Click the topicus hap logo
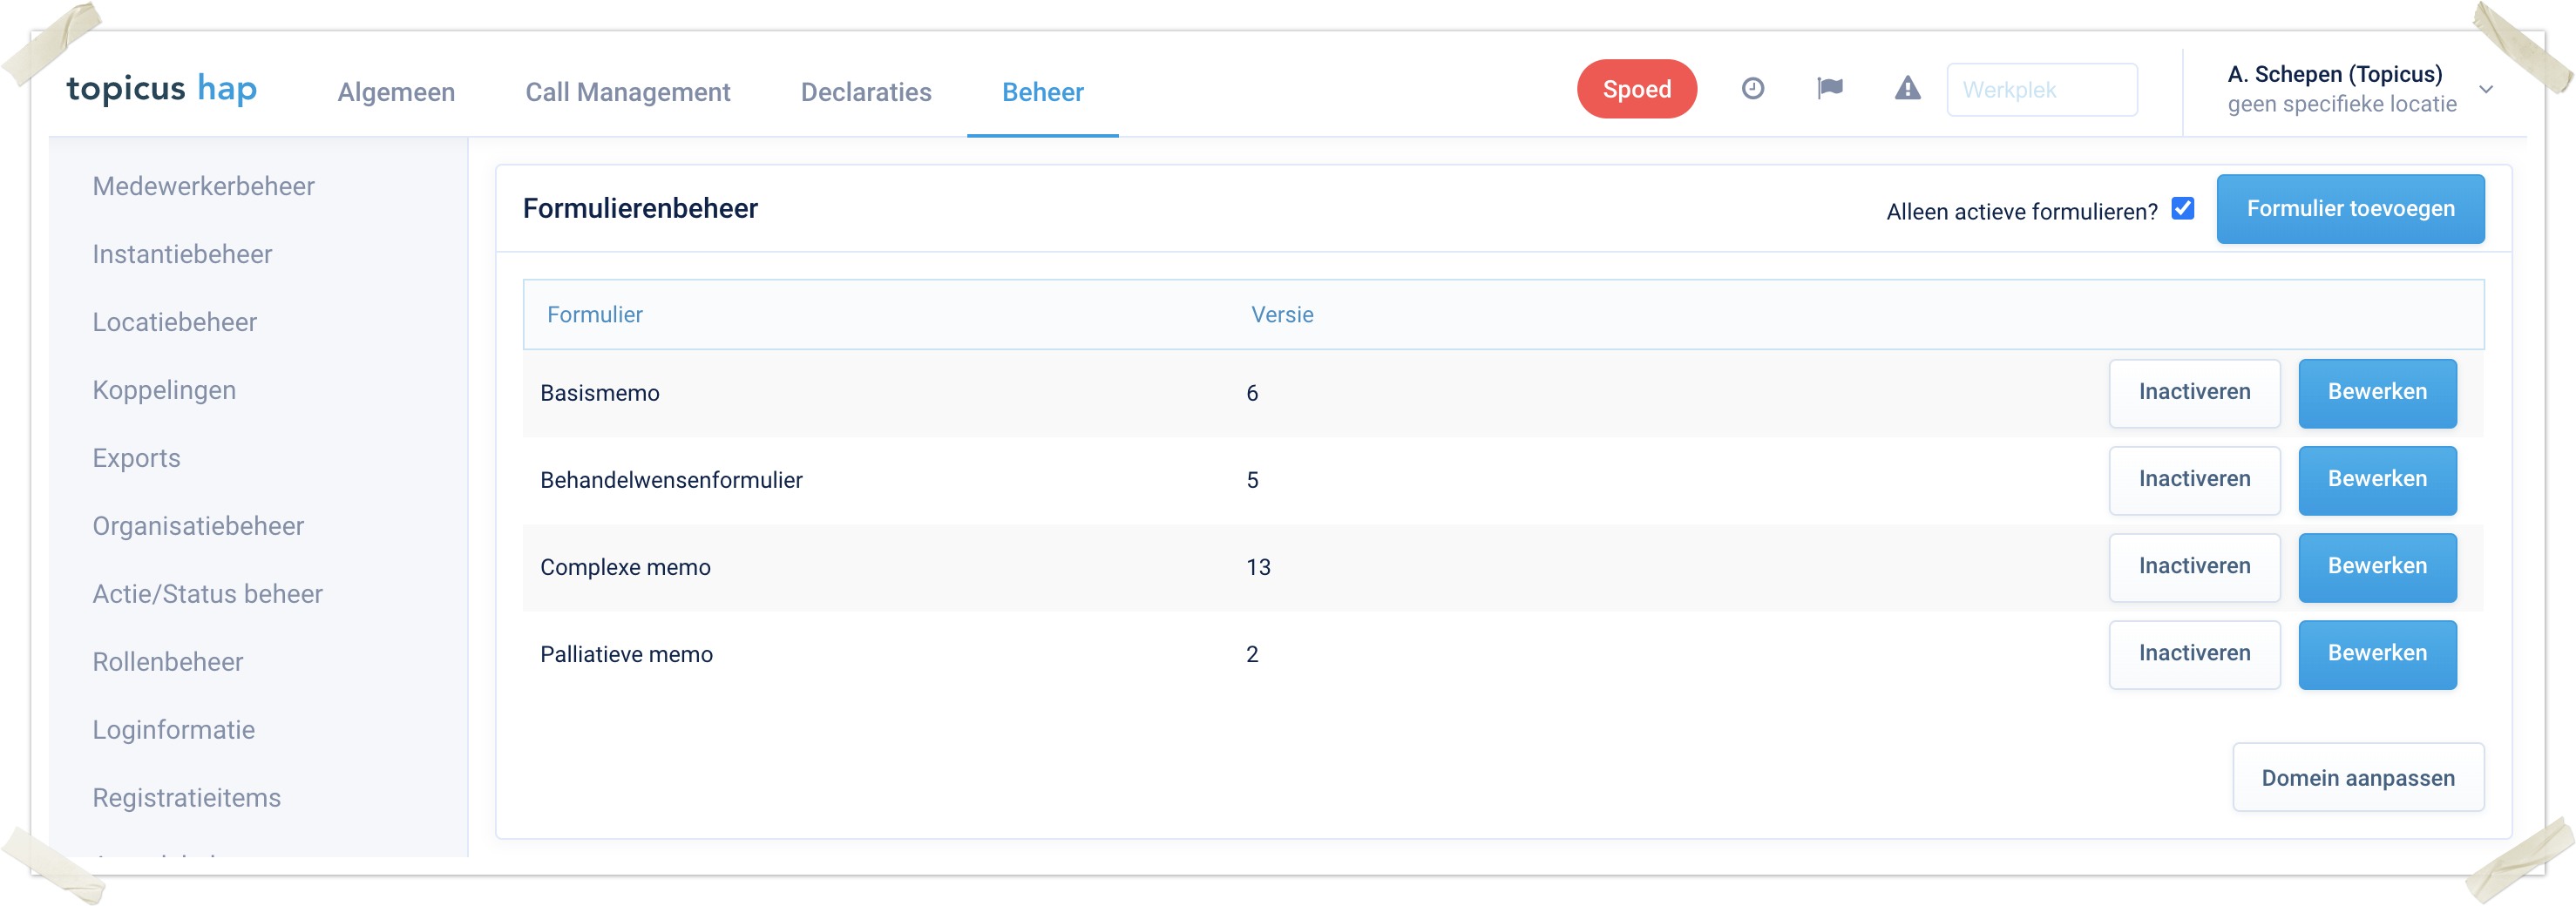The width and height of the screenshot is (2576, 906). (x=162, y=89)
